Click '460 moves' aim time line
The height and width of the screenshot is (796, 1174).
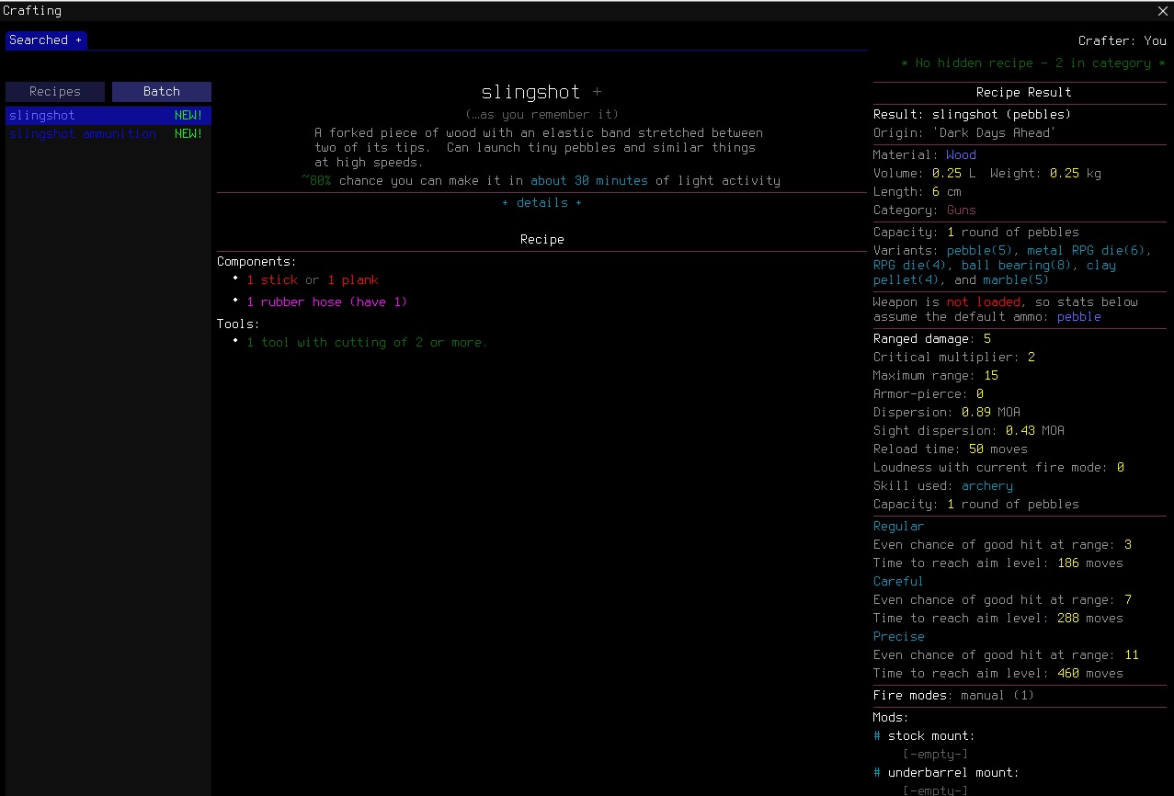998,674
